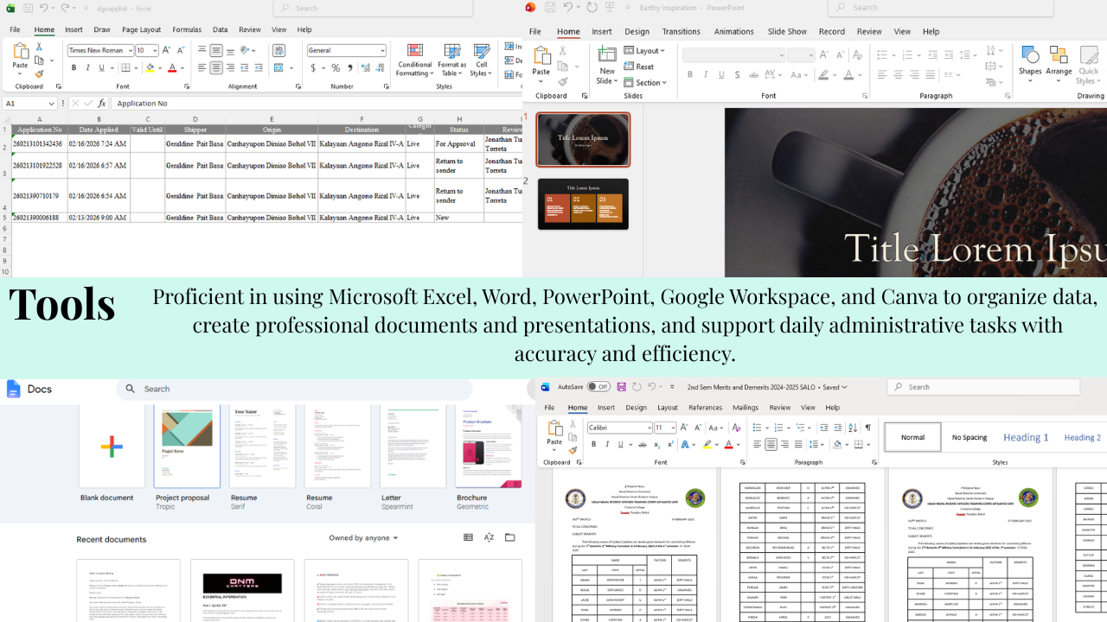The height and width of the screenshot is (622, 1107).
Task: Click the Save icon in Word's title bar
Action: click(x=620, y=387)
